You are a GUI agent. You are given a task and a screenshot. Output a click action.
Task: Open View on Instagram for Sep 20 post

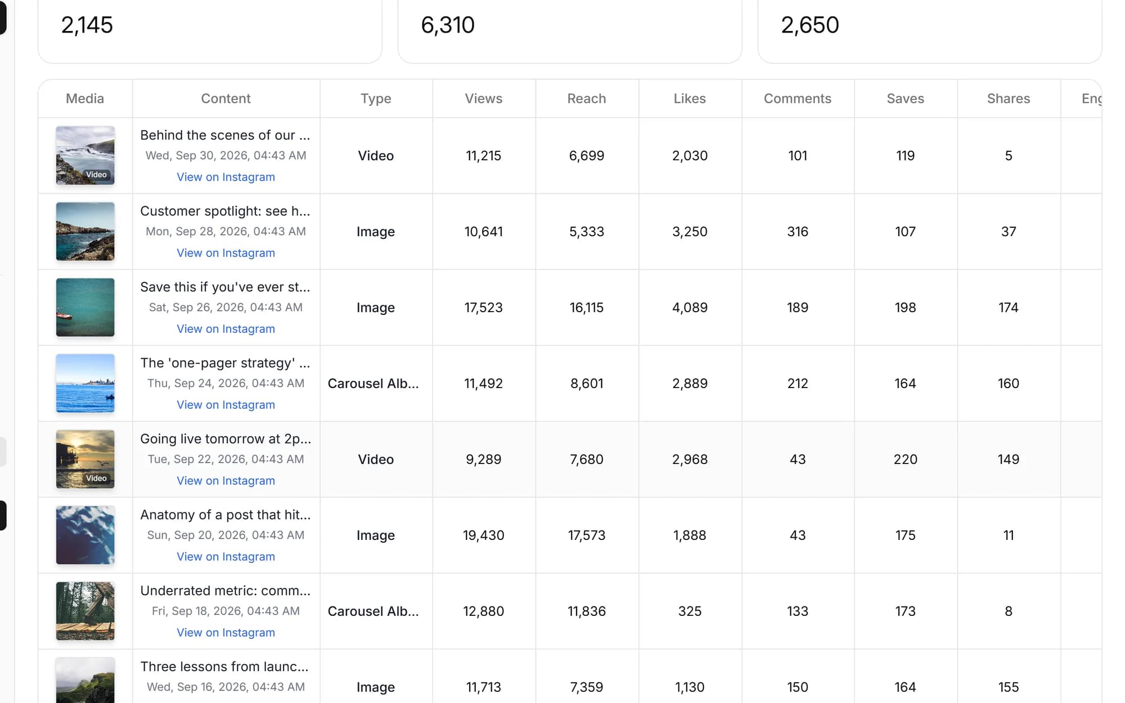coord(226,556)
